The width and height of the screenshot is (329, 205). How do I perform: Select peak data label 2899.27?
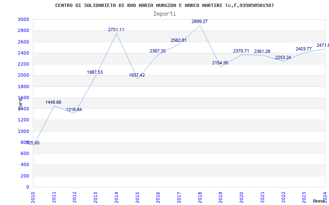tap(199, 22)
